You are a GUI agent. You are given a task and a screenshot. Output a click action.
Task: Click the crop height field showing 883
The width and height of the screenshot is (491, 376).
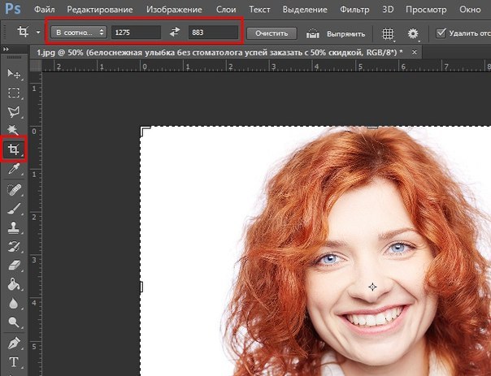(213, 32)
